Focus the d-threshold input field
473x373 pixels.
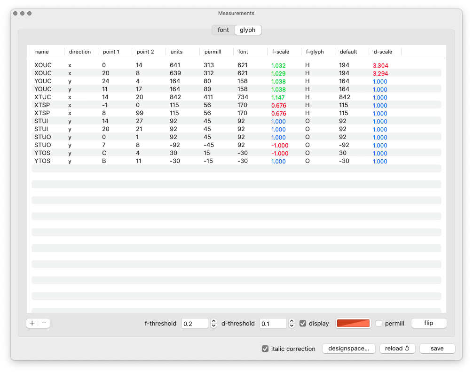coord(273,323)
